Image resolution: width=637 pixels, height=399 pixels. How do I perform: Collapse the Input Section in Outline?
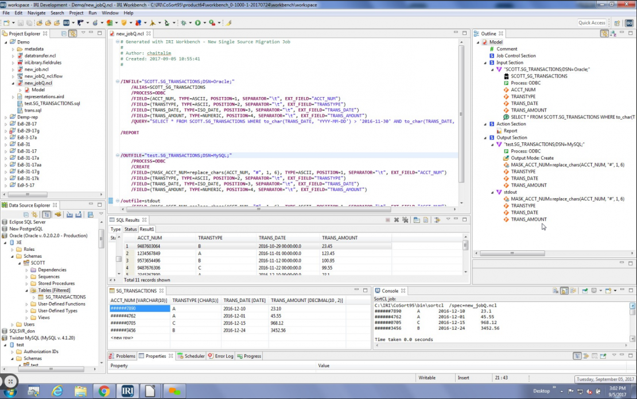click(485, 63)
